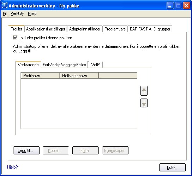
Task: Click the move profile down arrow
Action: [144, 103]
